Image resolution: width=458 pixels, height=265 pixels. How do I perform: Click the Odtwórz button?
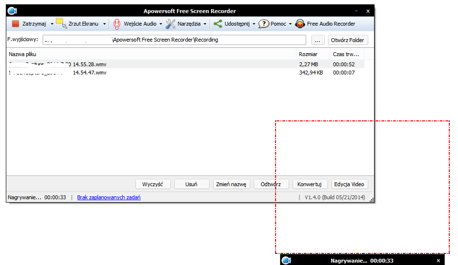click(271, 184)
